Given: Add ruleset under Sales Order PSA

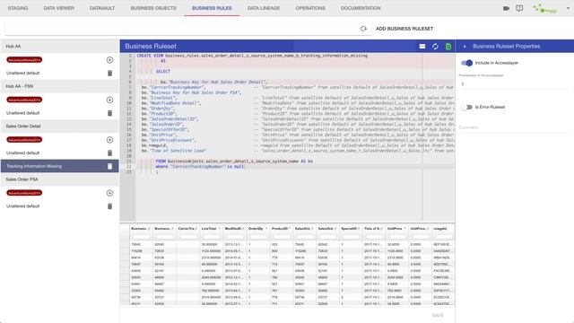Looking at the screenshot, I should pyautogui.click(x=109, y=193).
